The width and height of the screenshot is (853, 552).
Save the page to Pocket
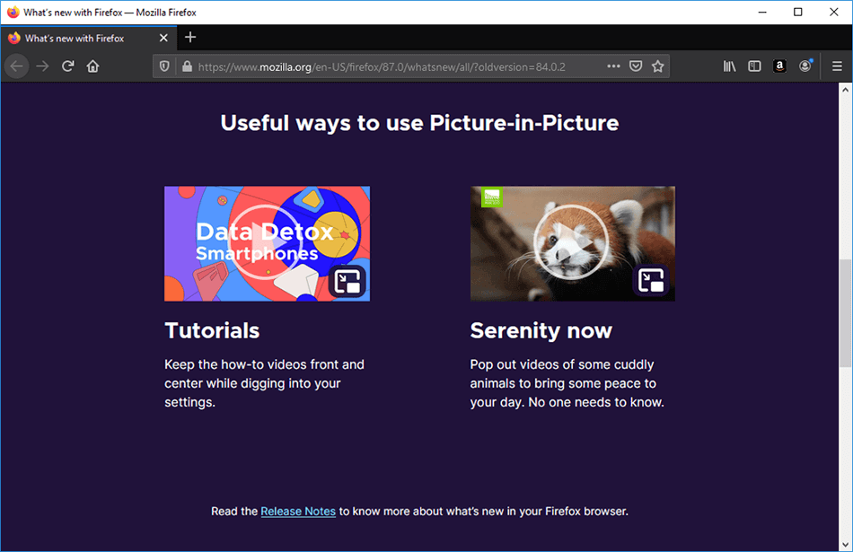pos(636,66)
